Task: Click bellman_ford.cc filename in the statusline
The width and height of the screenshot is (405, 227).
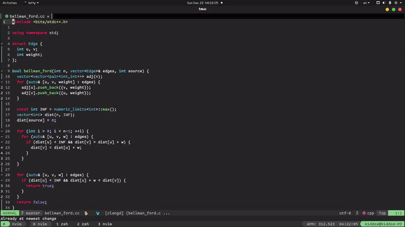Action: [x=62, y=213]
